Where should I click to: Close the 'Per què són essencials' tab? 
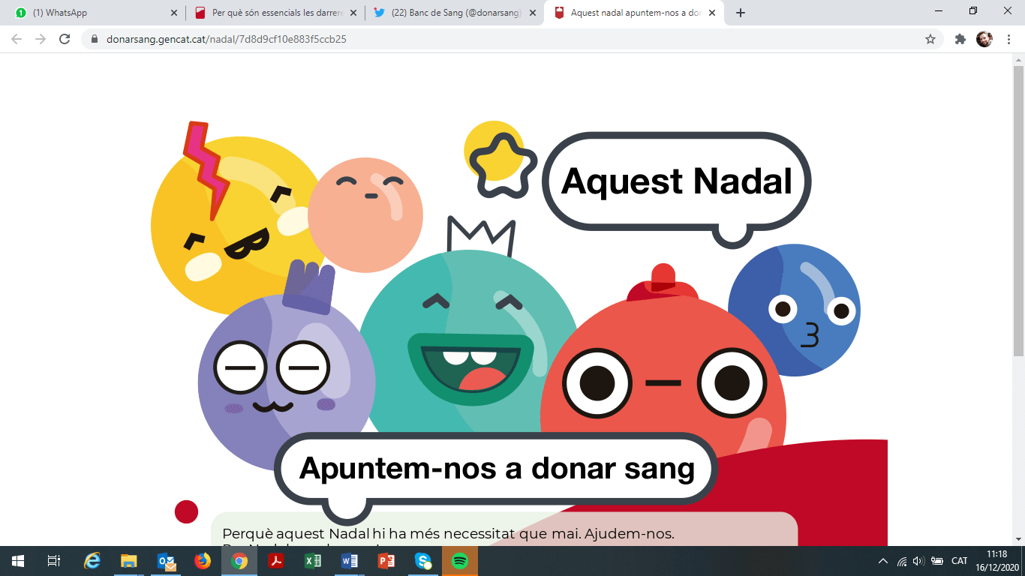353,13
